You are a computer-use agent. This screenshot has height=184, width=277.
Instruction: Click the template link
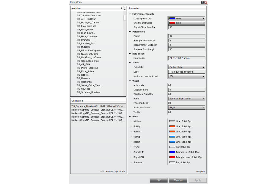click(201, 171)
